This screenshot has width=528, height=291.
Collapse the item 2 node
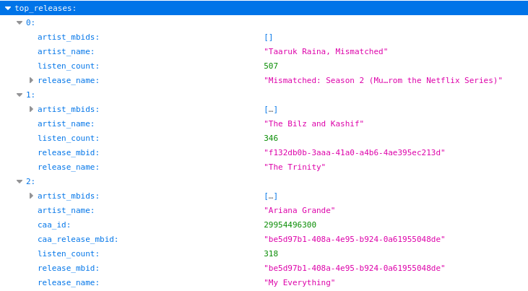(20, 181)
